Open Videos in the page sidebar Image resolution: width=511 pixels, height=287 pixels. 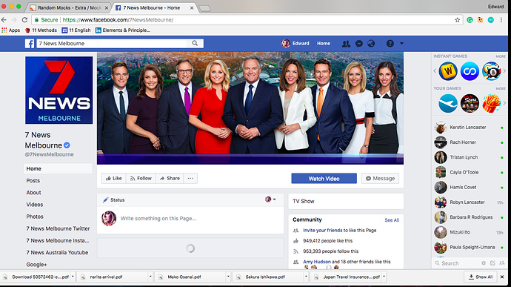[x=35, y=205]
